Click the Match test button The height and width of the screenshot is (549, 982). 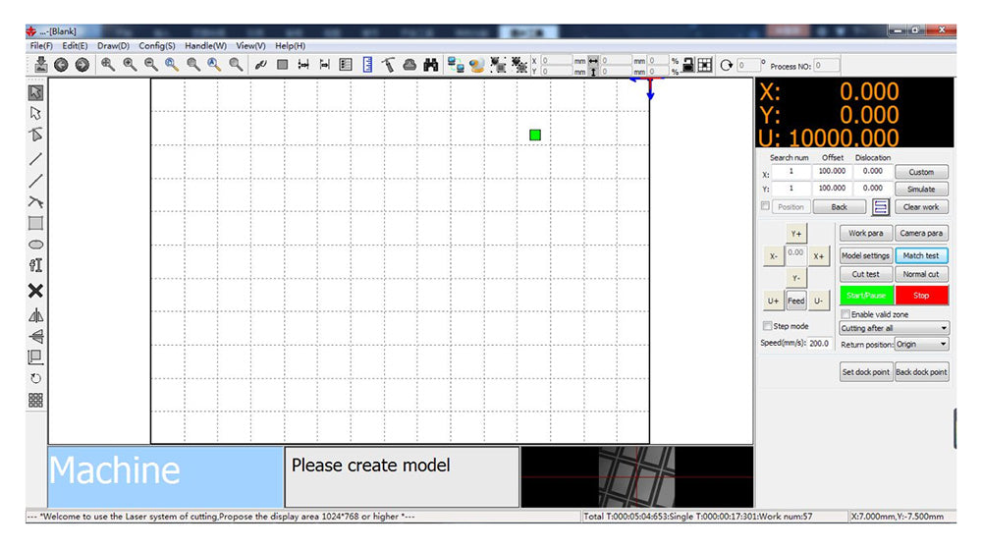(x=920, y=255)
